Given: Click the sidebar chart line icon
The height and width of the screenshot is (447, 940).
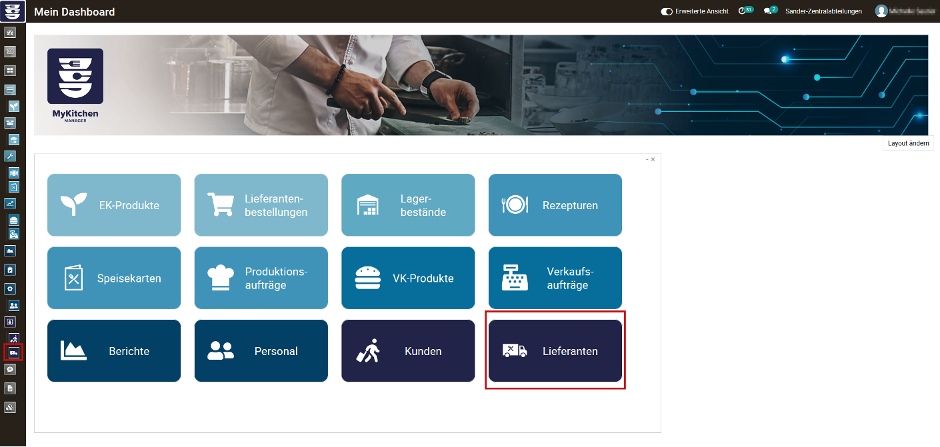Looking at the screenshot, I should coord(10,203).
